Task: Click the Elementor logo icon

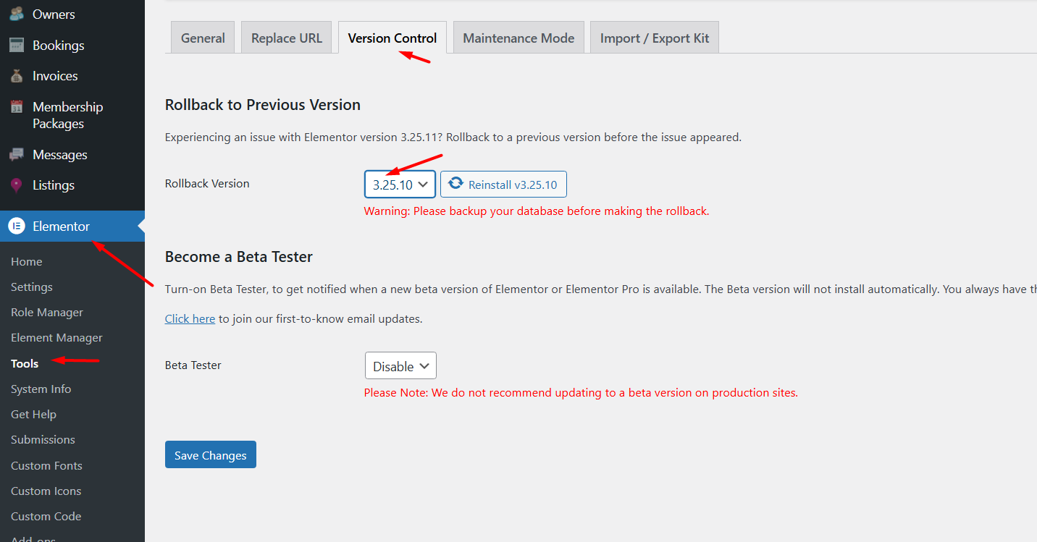Action: [17, 226]
